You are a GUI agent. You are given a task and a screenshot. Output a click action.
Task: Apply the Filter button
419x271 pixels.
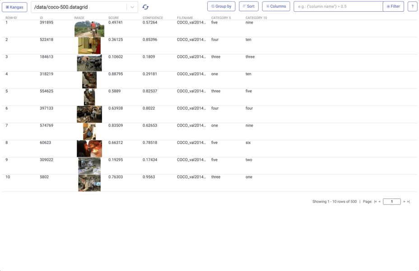coord(393,7)
